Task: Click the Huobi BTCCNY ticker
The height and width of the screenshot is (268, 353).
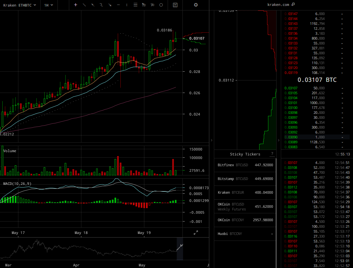Action: pos(245,234)
